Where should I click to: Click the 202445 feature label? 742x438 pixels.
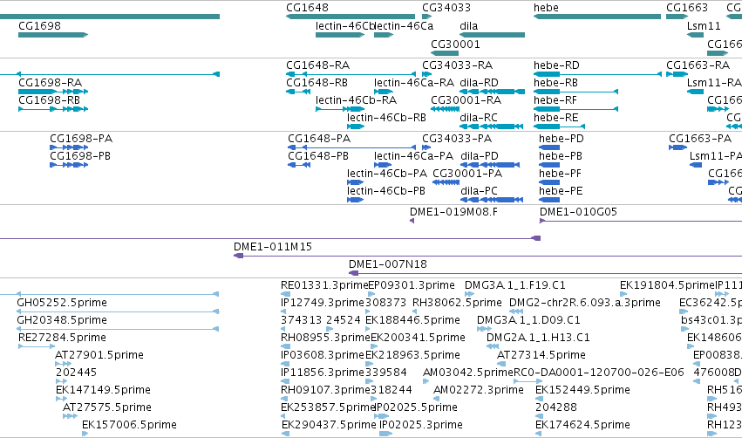(x=76, y=373)
